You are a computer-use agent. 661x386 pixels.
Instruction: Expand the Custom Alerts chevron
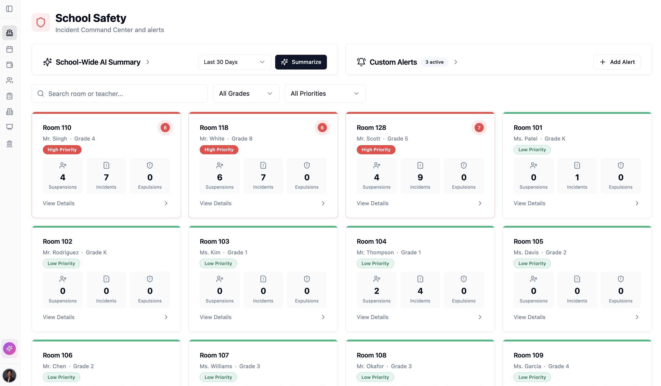pos(456,62)
